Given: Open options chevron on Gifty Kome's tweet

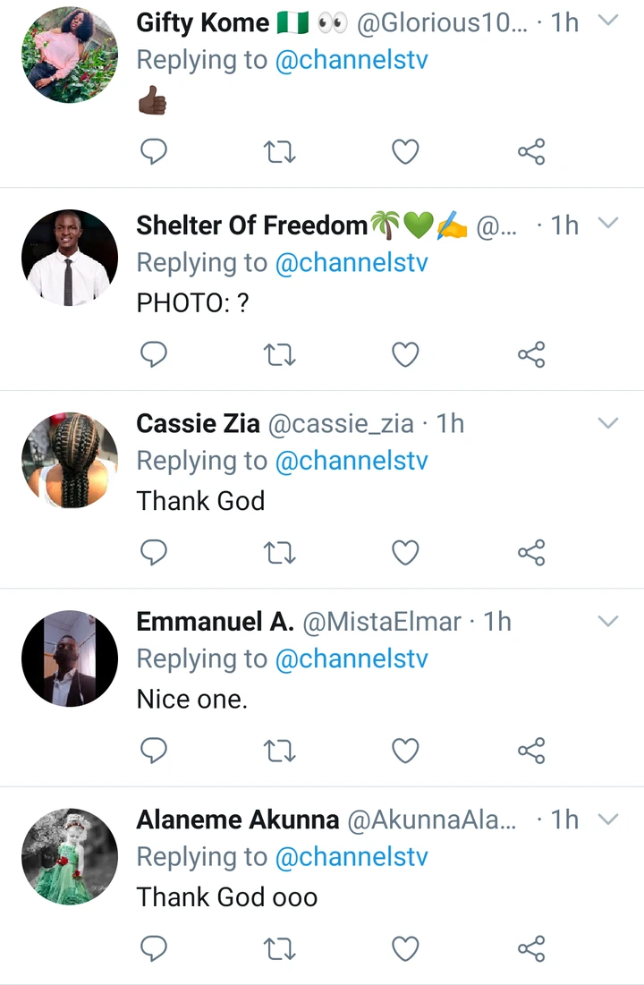Looking at the screenshot, I should (607, 21).
